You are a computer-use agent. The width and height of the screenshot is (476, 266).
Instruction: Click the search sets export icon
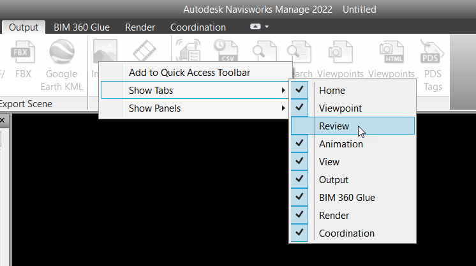click(299, 51)
